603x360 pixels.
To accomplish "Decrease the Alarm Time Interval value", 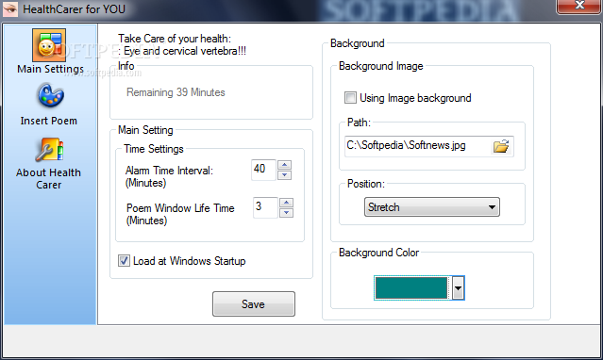I will coord(284,175).
